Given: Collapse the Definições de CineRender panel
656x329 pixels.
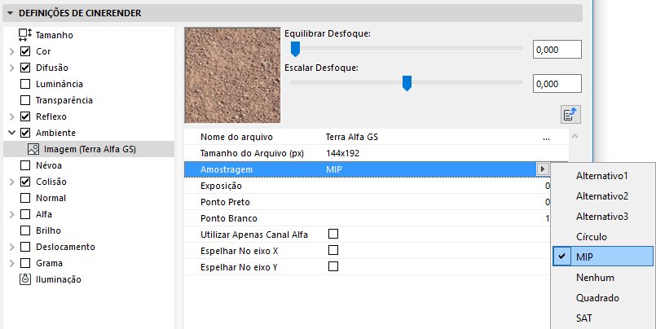Looking at the screenshot, I should (11, 13).
